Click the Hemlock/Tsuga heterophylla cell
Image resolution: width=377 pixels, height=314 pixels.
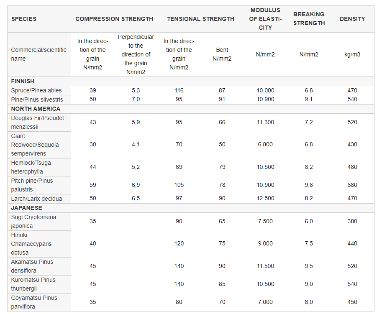point(39,167)
